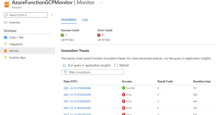The width and height of the screenshot is (216, 115).
Task: Click the duration value 508
Action: point(195,95)
